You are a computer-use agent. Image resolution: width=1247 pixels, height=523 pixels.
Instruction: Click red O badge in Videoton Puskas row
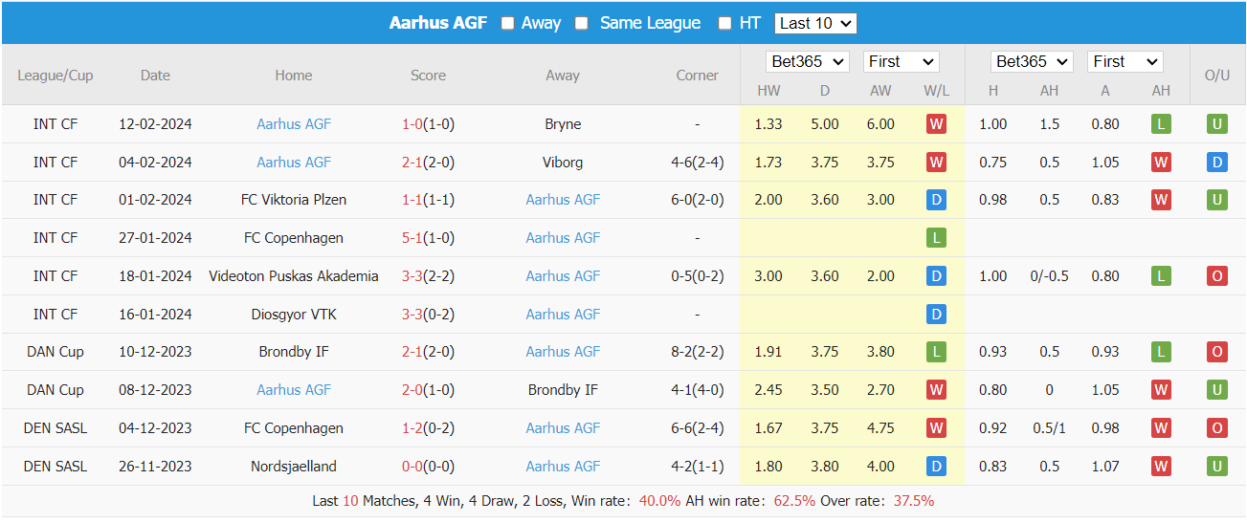1216,276
